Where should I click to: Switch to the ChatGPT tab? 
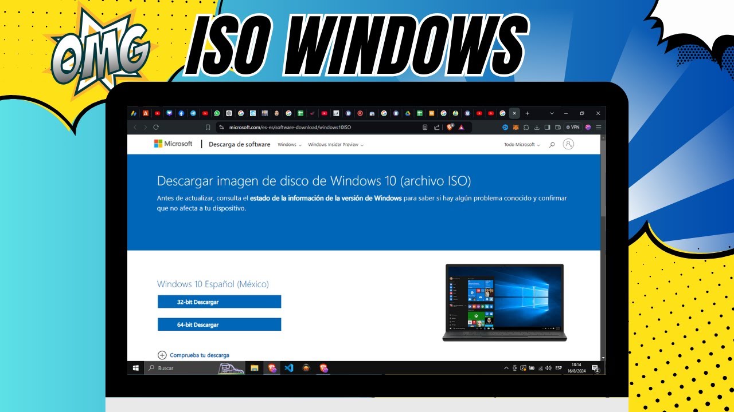pyautogui.click(x=229, y=113)
